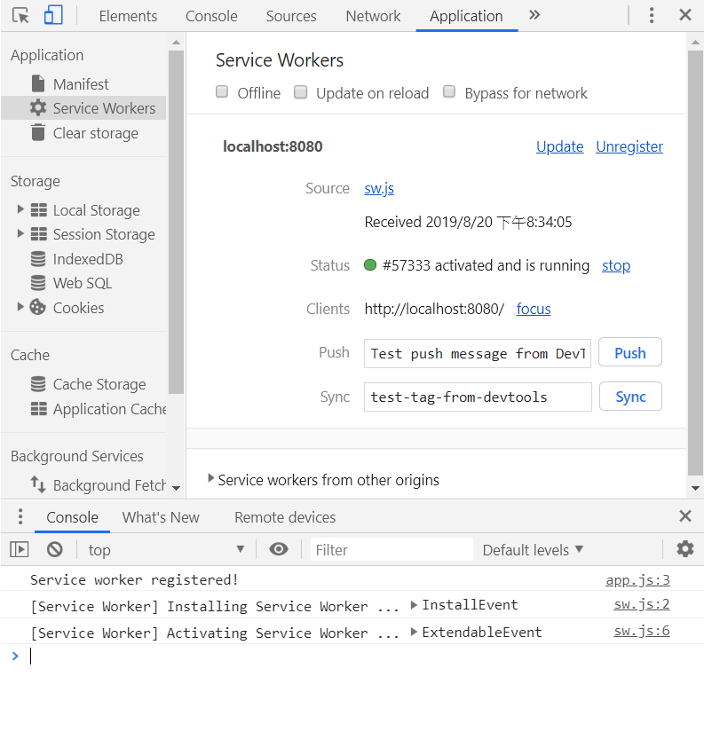Click the sidebar scroll down arrow
The image size is (704, 755).
(x=177, y=488)
